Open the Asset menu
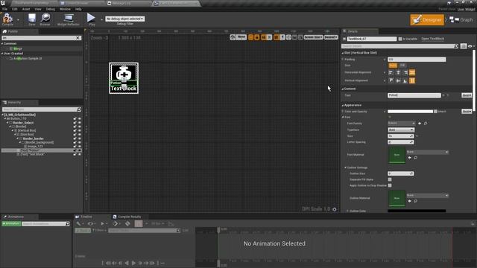Screen dimensions: 477x268 [x=26, y=9]
